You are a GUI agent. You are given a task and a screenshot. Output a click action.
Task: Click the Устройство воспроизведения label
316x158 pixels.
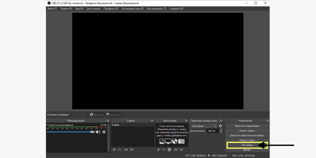coord(60,125)
